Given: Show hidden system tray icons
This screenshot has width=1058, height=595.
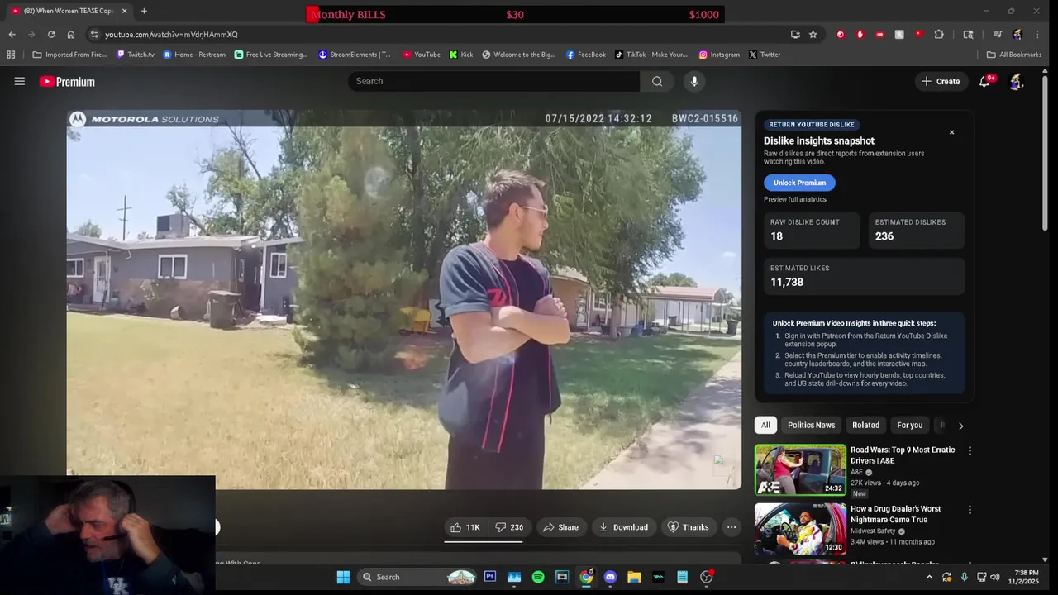Looking at the screenshot, I should tap(929, 577).
